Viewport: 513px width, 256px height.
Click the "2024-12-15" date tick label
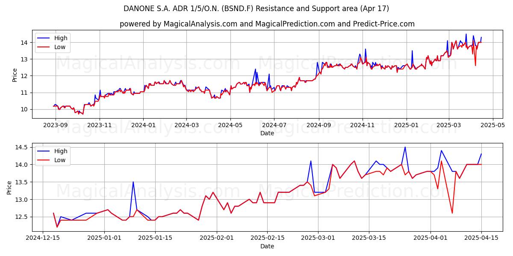tap(43, 238)
